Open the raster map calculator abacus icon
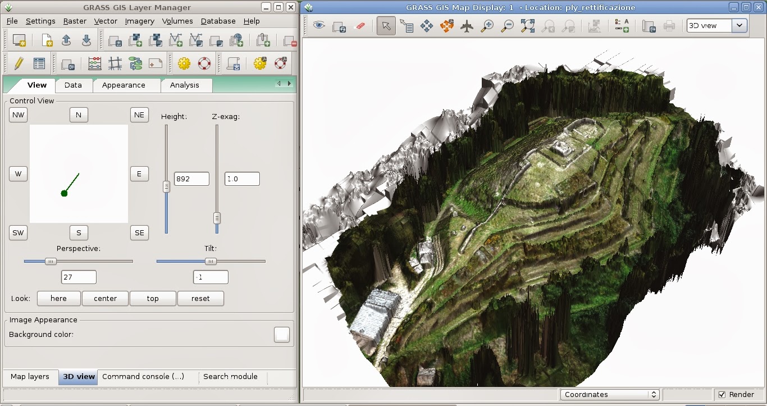This screenshot has height=406, width=767. pos(95,63)
